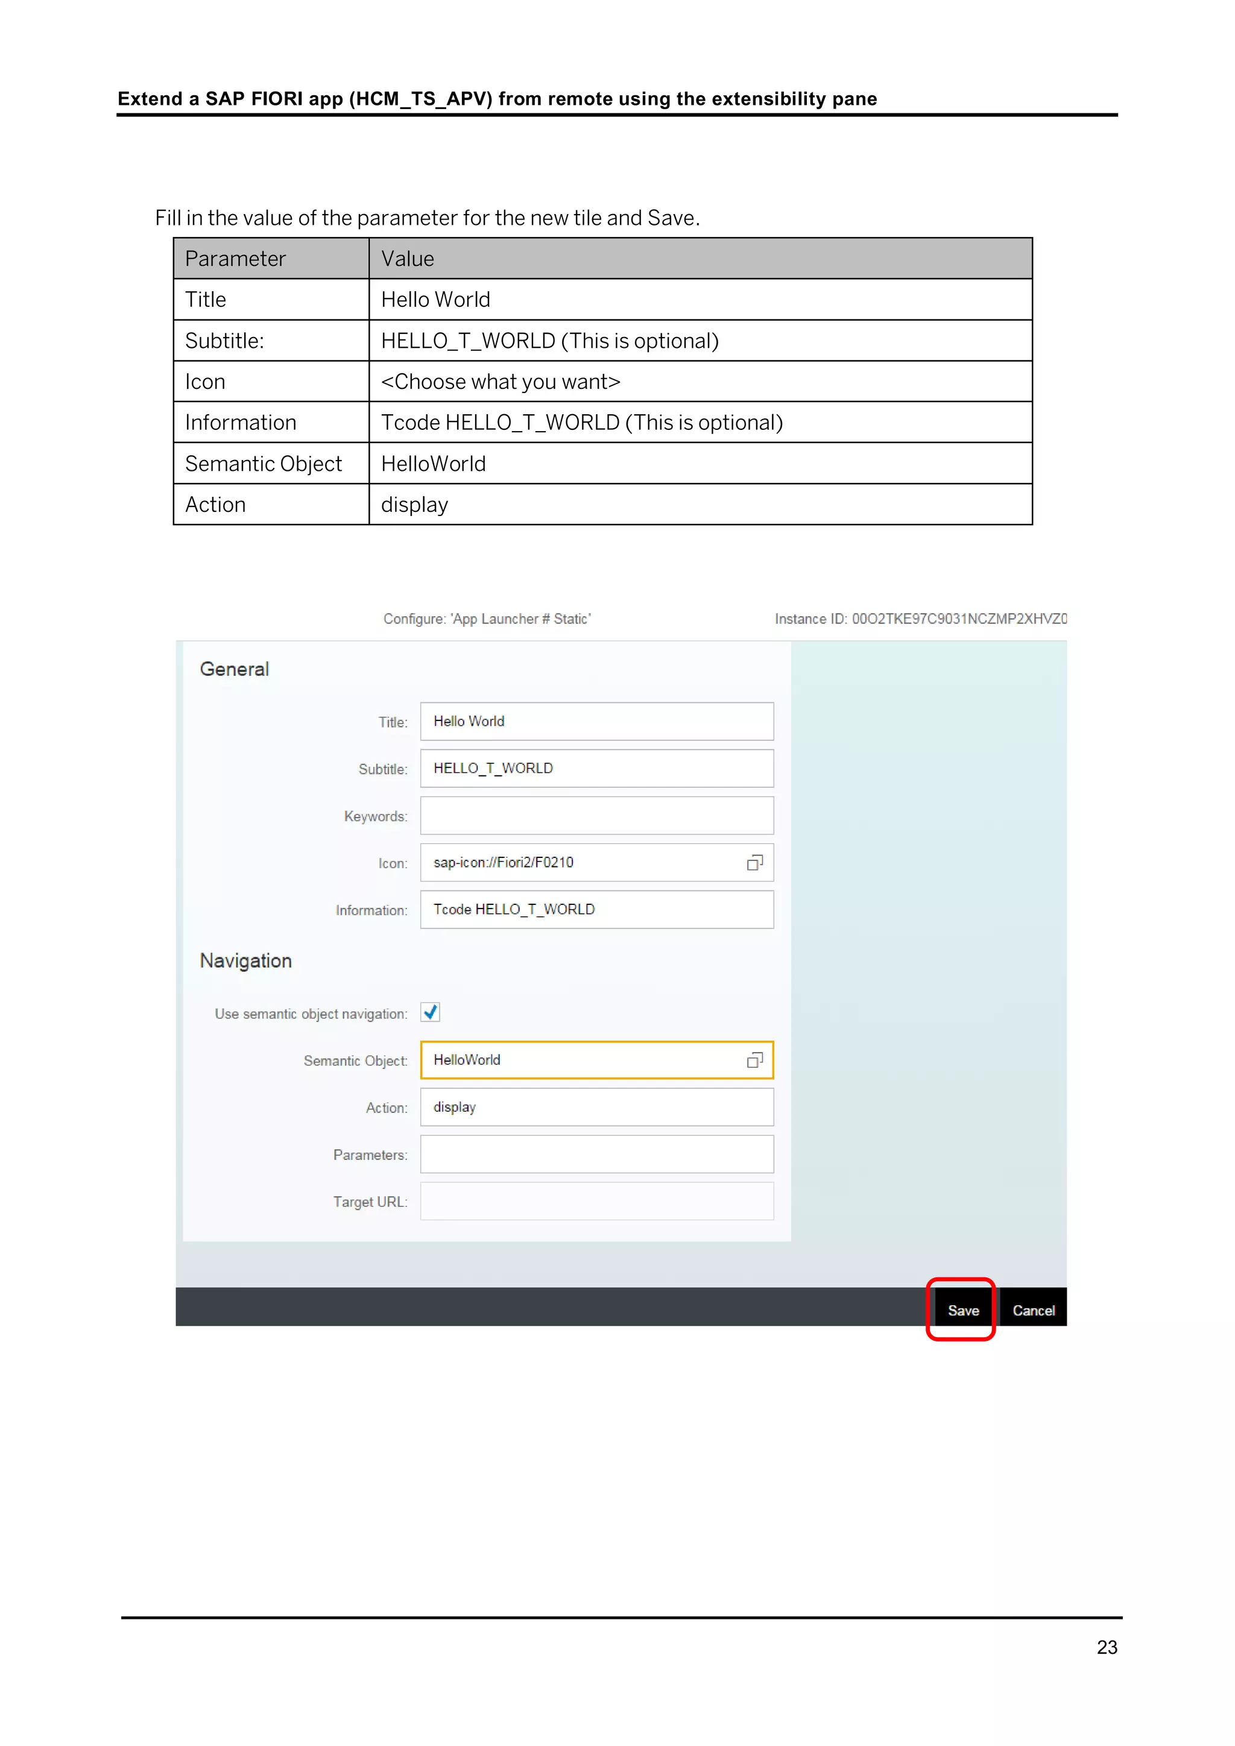
Task: Click the Instance ID text
Action: click(x=920, y=619)
